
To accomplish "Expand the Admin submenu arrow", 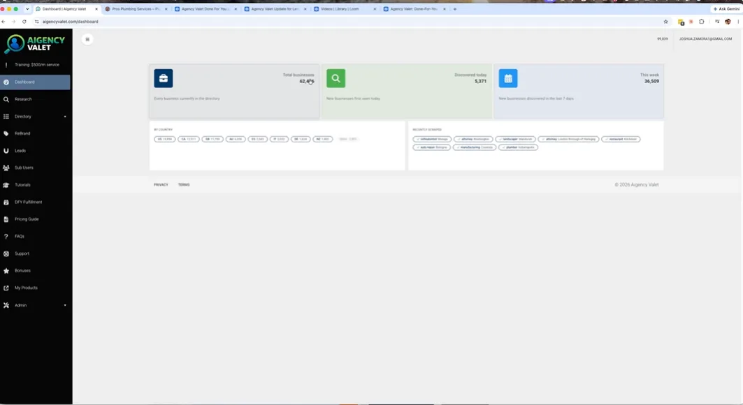I will click(x=65, y=305).
